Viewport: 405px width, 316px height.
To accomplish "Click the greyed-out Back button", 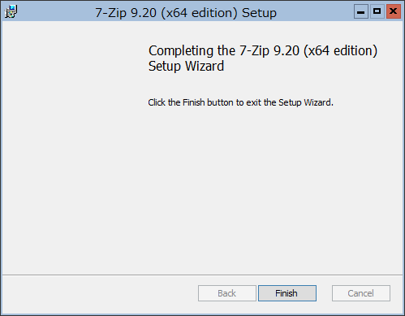I will (227, 293).
